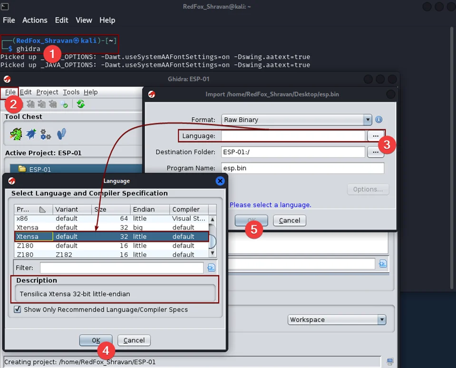Click the browse button beside the Language field
Viewport: 456px width, 368px height.
[x=376, y=136]
